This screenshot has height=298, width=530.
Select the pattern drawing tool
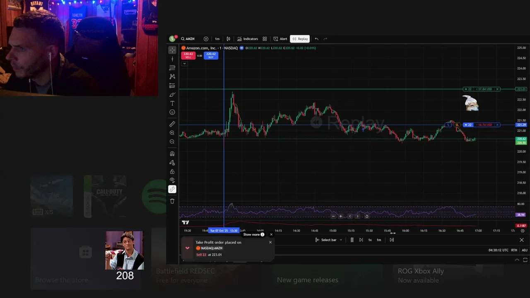pyautogui.click(x=172, y=77)
